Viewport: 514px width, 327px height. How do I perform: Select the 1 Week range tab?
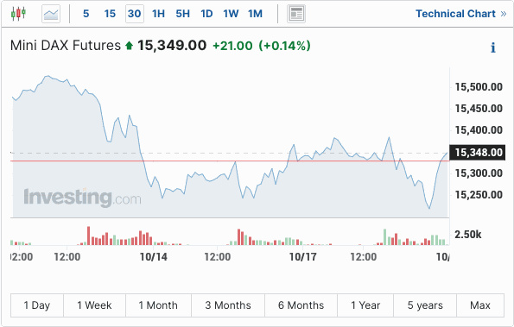[94, 305]
